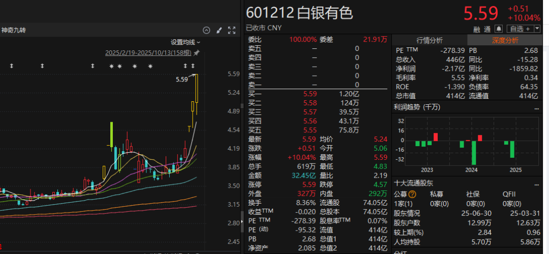Click the 涨停 limit-up price 5.59
549x254 pixels.
(x=310, y=185)
